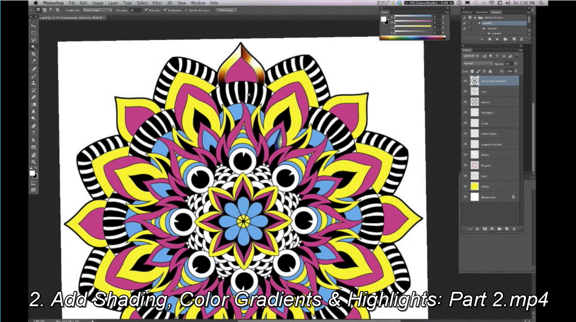Click Add layer style fx icon
The image size is (576, 322).
point(477,229)
